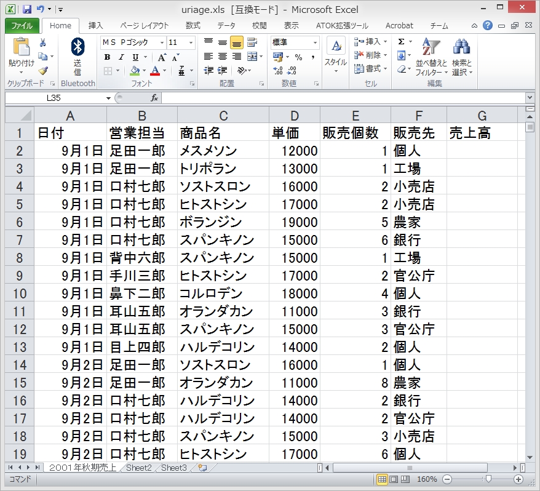
Task: Apply fill color bucket icon
Action: 135,71
